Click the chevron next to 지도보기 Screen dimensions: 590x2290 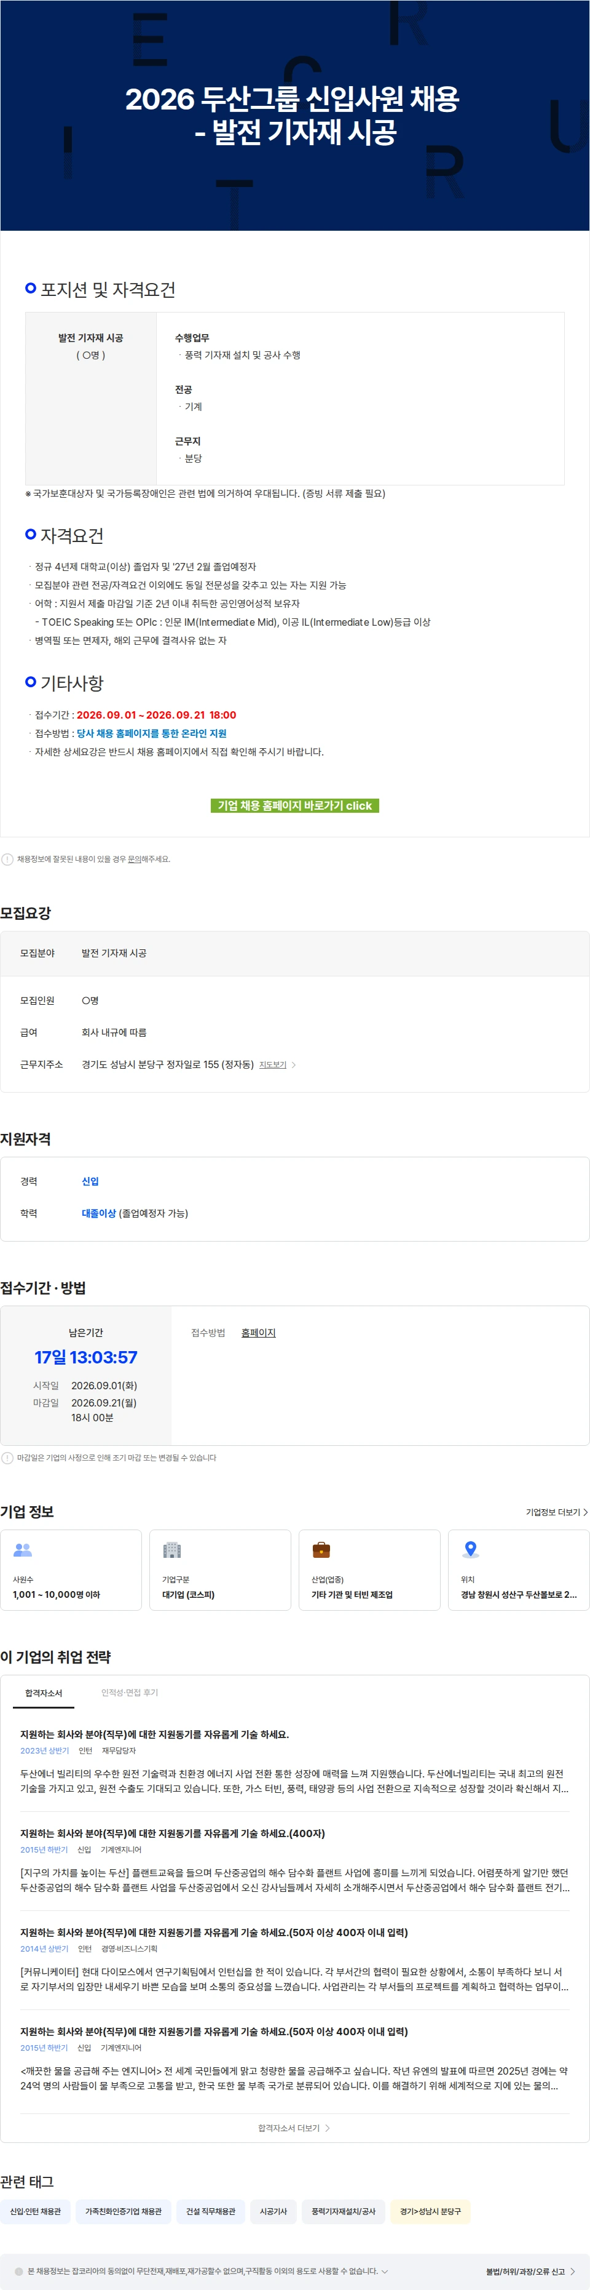(x=294, y=1064)
